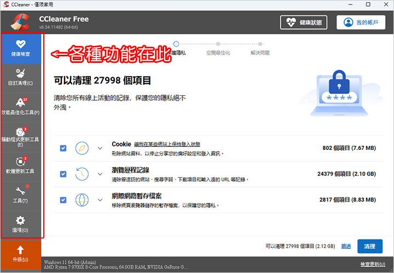Click the Windows 11 64-bit system info text

[70, 262]
